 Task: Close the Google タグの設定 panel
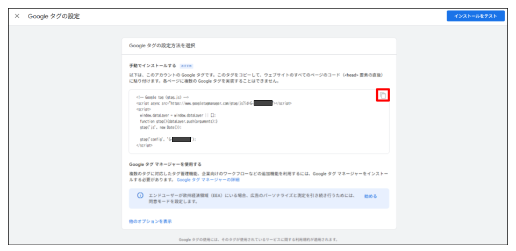[x=17, y=16]
